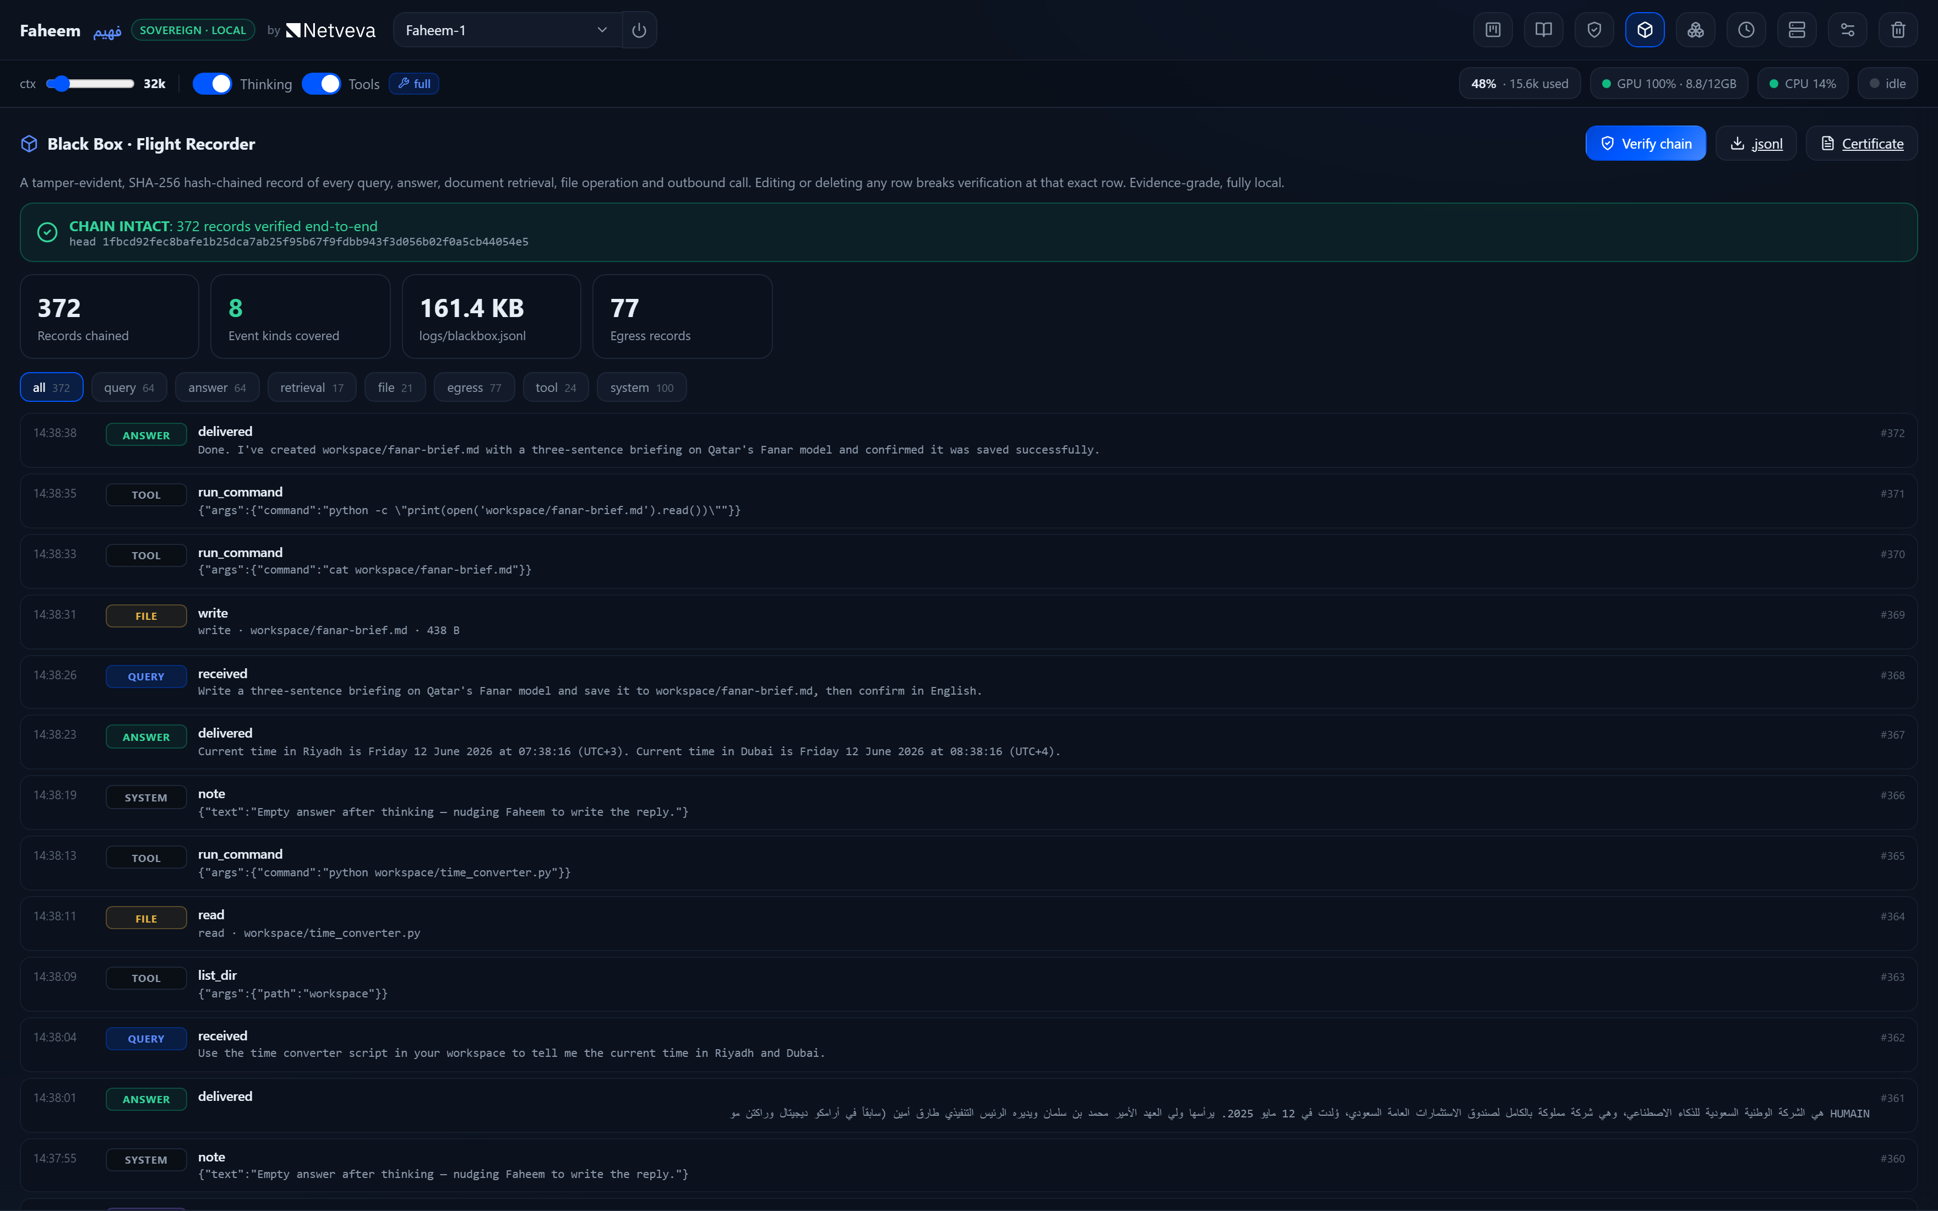Filter by 'system 100' tab
The width and height of the screenshot is (1938, 1211).
click(641, 388)
